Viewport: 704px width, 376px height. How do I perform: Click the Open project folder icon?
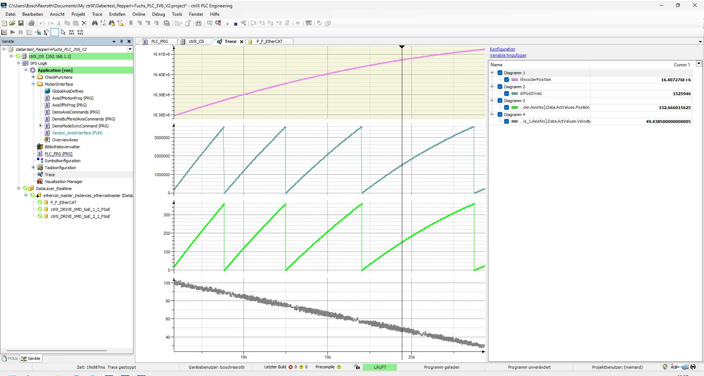point(12,23)
